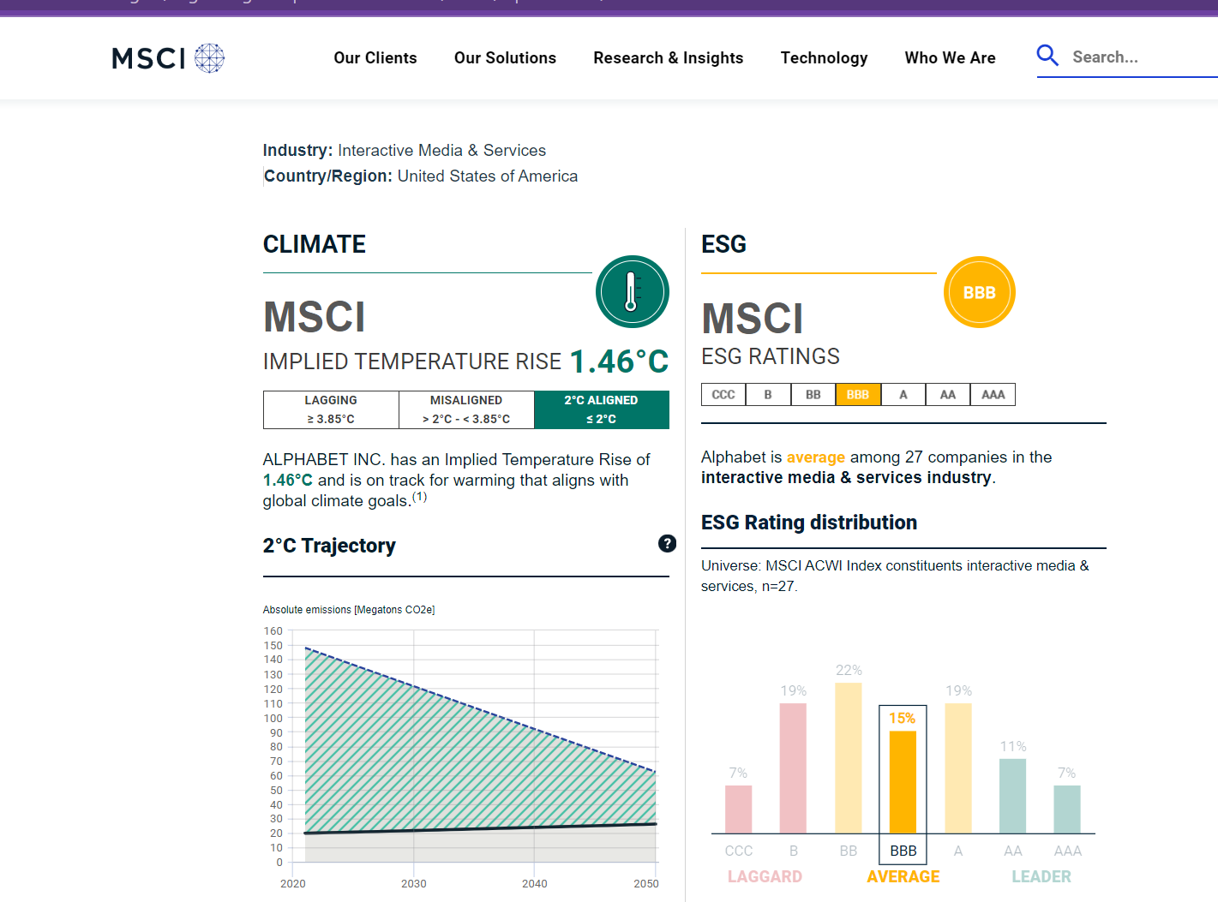
Task: Click the climate thermometer icon
Action: (x=633, y=291)
